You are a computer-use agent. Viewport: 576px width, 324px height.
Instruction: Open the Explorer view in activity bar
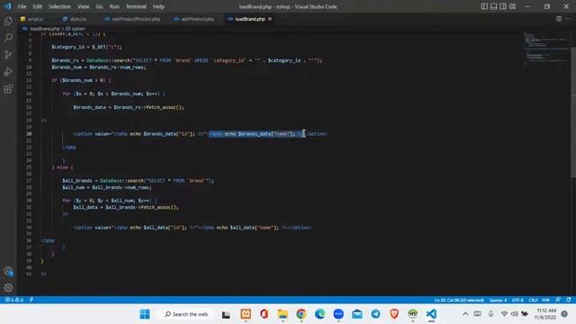(x=8, y=21)
